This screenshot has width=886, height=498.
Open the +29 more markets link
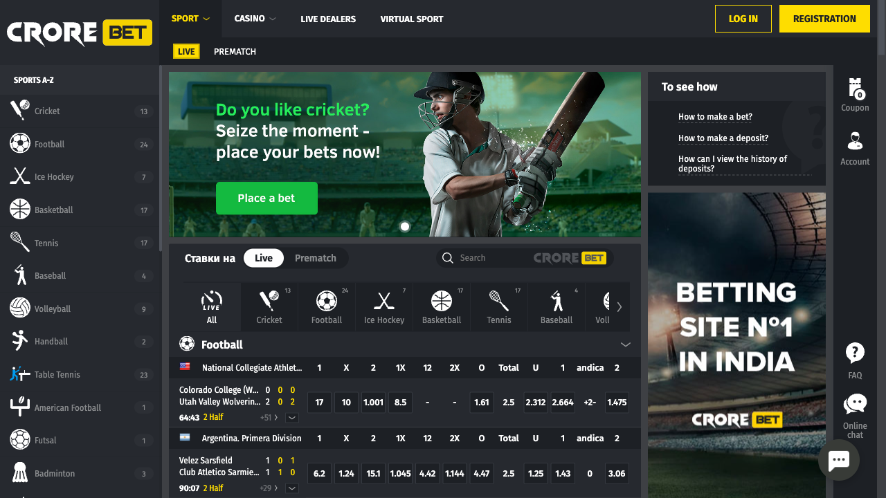pos(269,488)
